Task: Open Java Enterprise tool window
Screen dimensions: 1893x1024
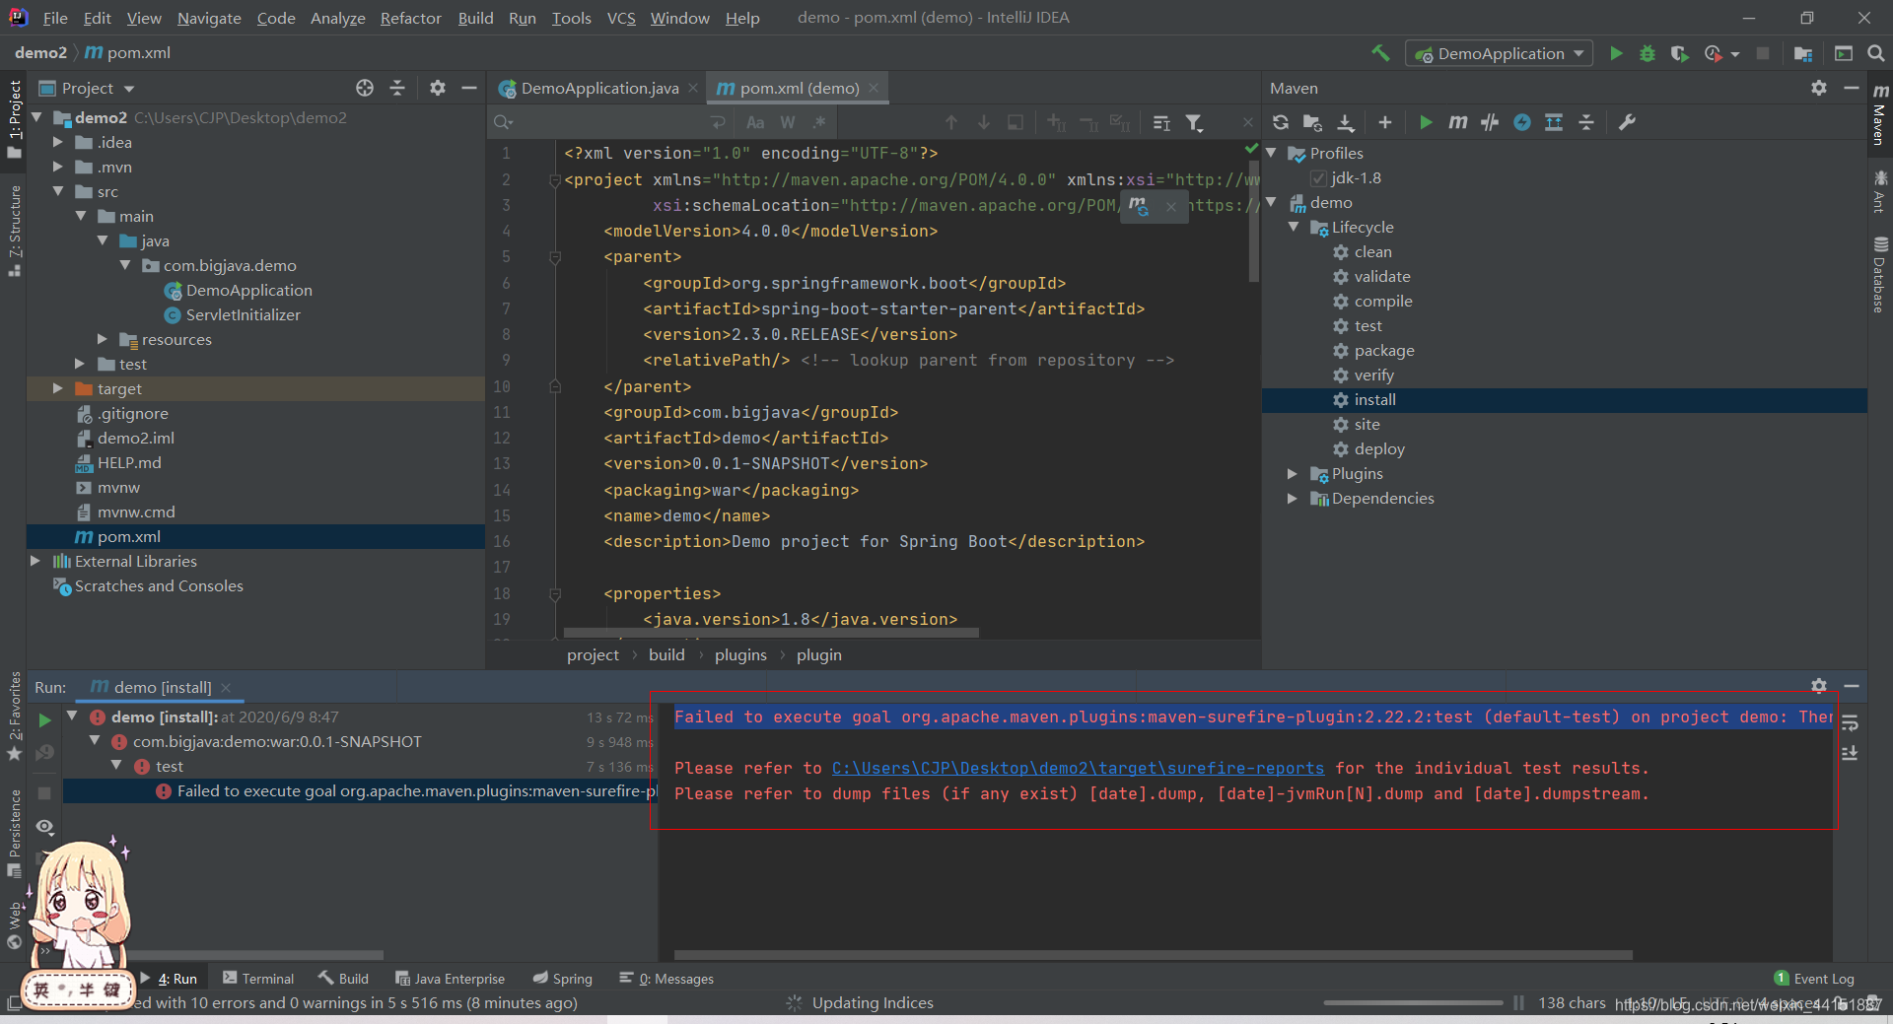Action: click(x=450, y=979)
